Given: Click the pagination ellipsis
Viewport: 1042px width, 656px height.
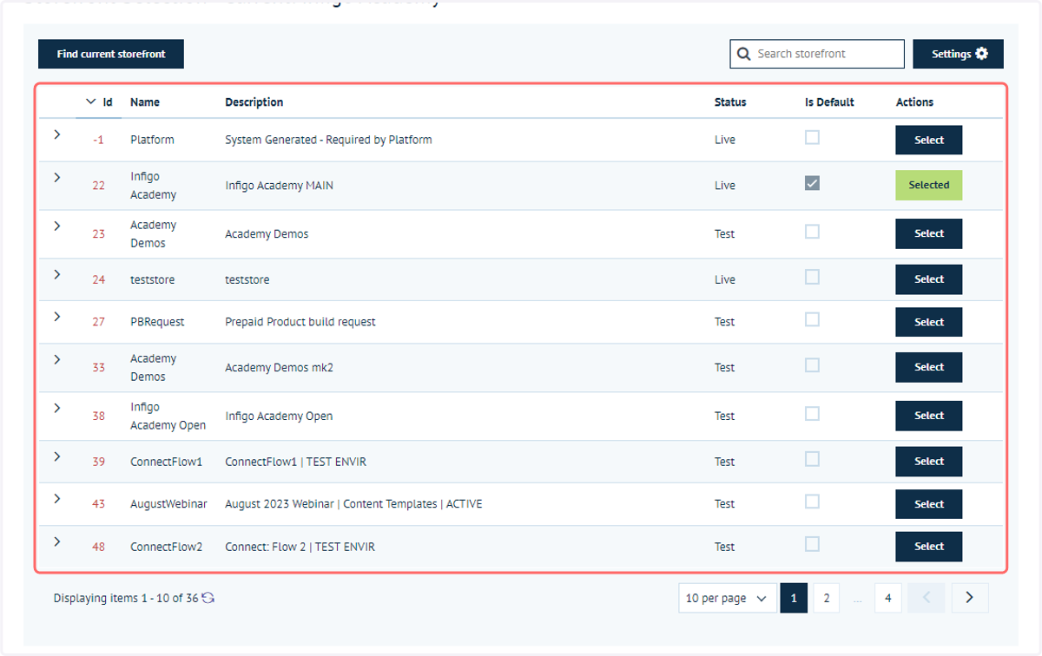Looking at the screenshot, I should [x=857, y=599].
